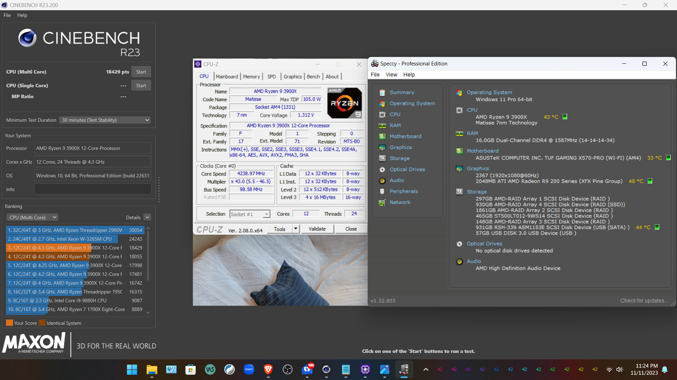Screen dimensions: 677x380
Task: Switch to SPD tab in CPU-Z
Action: [272, 76]
